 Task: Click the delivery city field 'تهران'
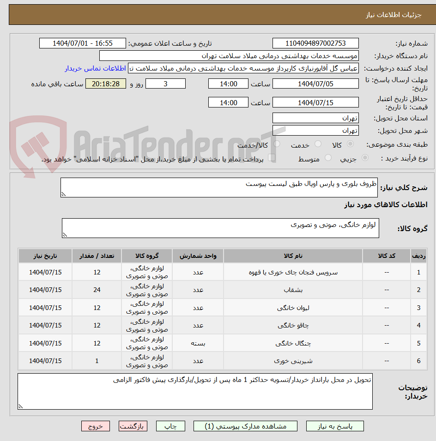tap(315, 131)
